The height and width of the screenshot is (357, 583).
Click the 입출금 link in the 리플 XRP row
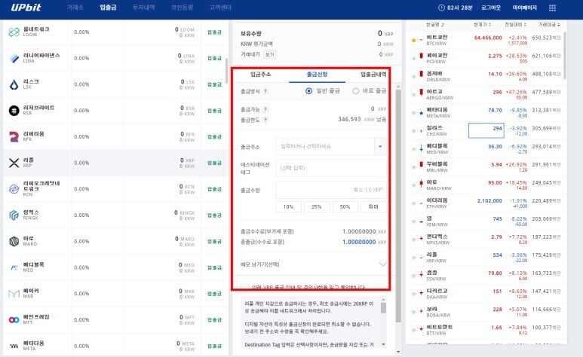tap(214, 163)
